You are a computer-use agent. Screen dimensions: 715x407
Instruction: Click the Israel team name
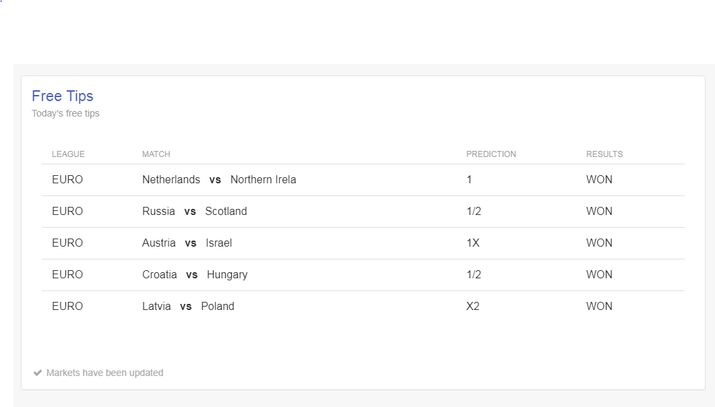[219, 243]
